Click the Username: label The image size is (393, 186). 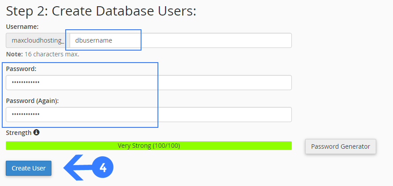22,27
